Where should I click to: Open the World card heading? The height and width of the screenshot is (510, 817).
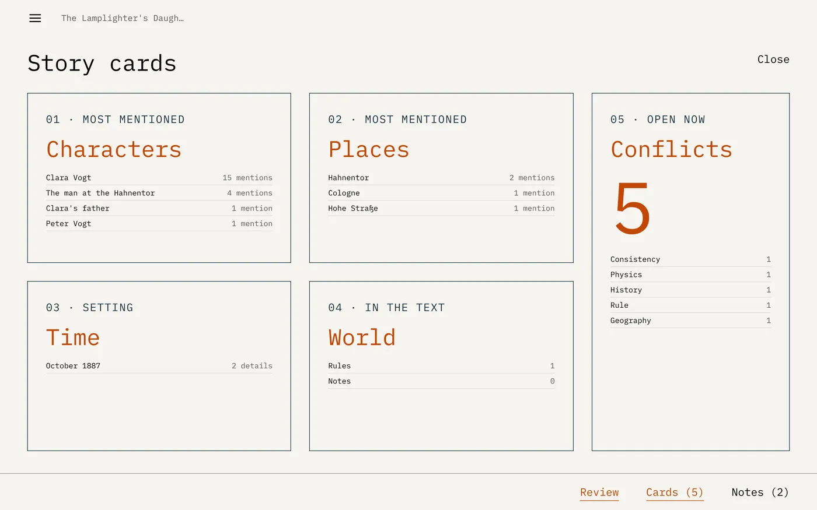click(362, 338)
